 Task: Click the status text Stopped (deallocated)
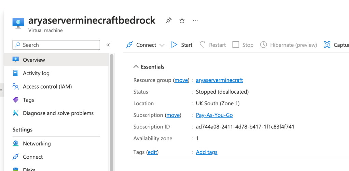pos(222,92)
